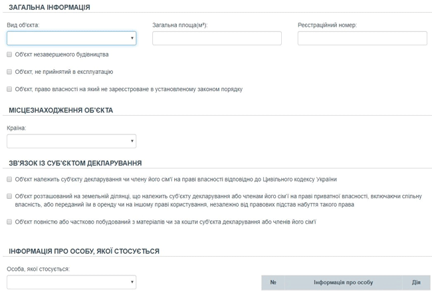
Task: Click the "Реєстраційний номер:" label text
Action: point(327,25)
